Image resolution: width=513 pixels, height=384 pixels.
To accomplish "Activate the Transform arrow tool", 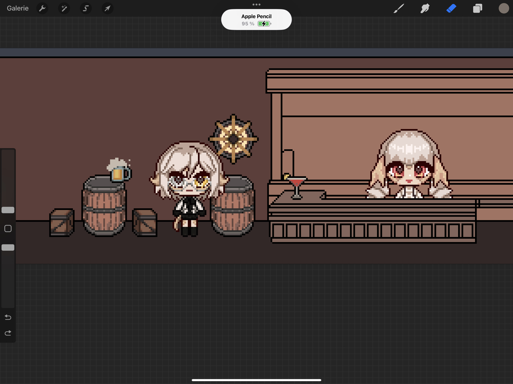I will pyautogui.click(x=107, y=8).
